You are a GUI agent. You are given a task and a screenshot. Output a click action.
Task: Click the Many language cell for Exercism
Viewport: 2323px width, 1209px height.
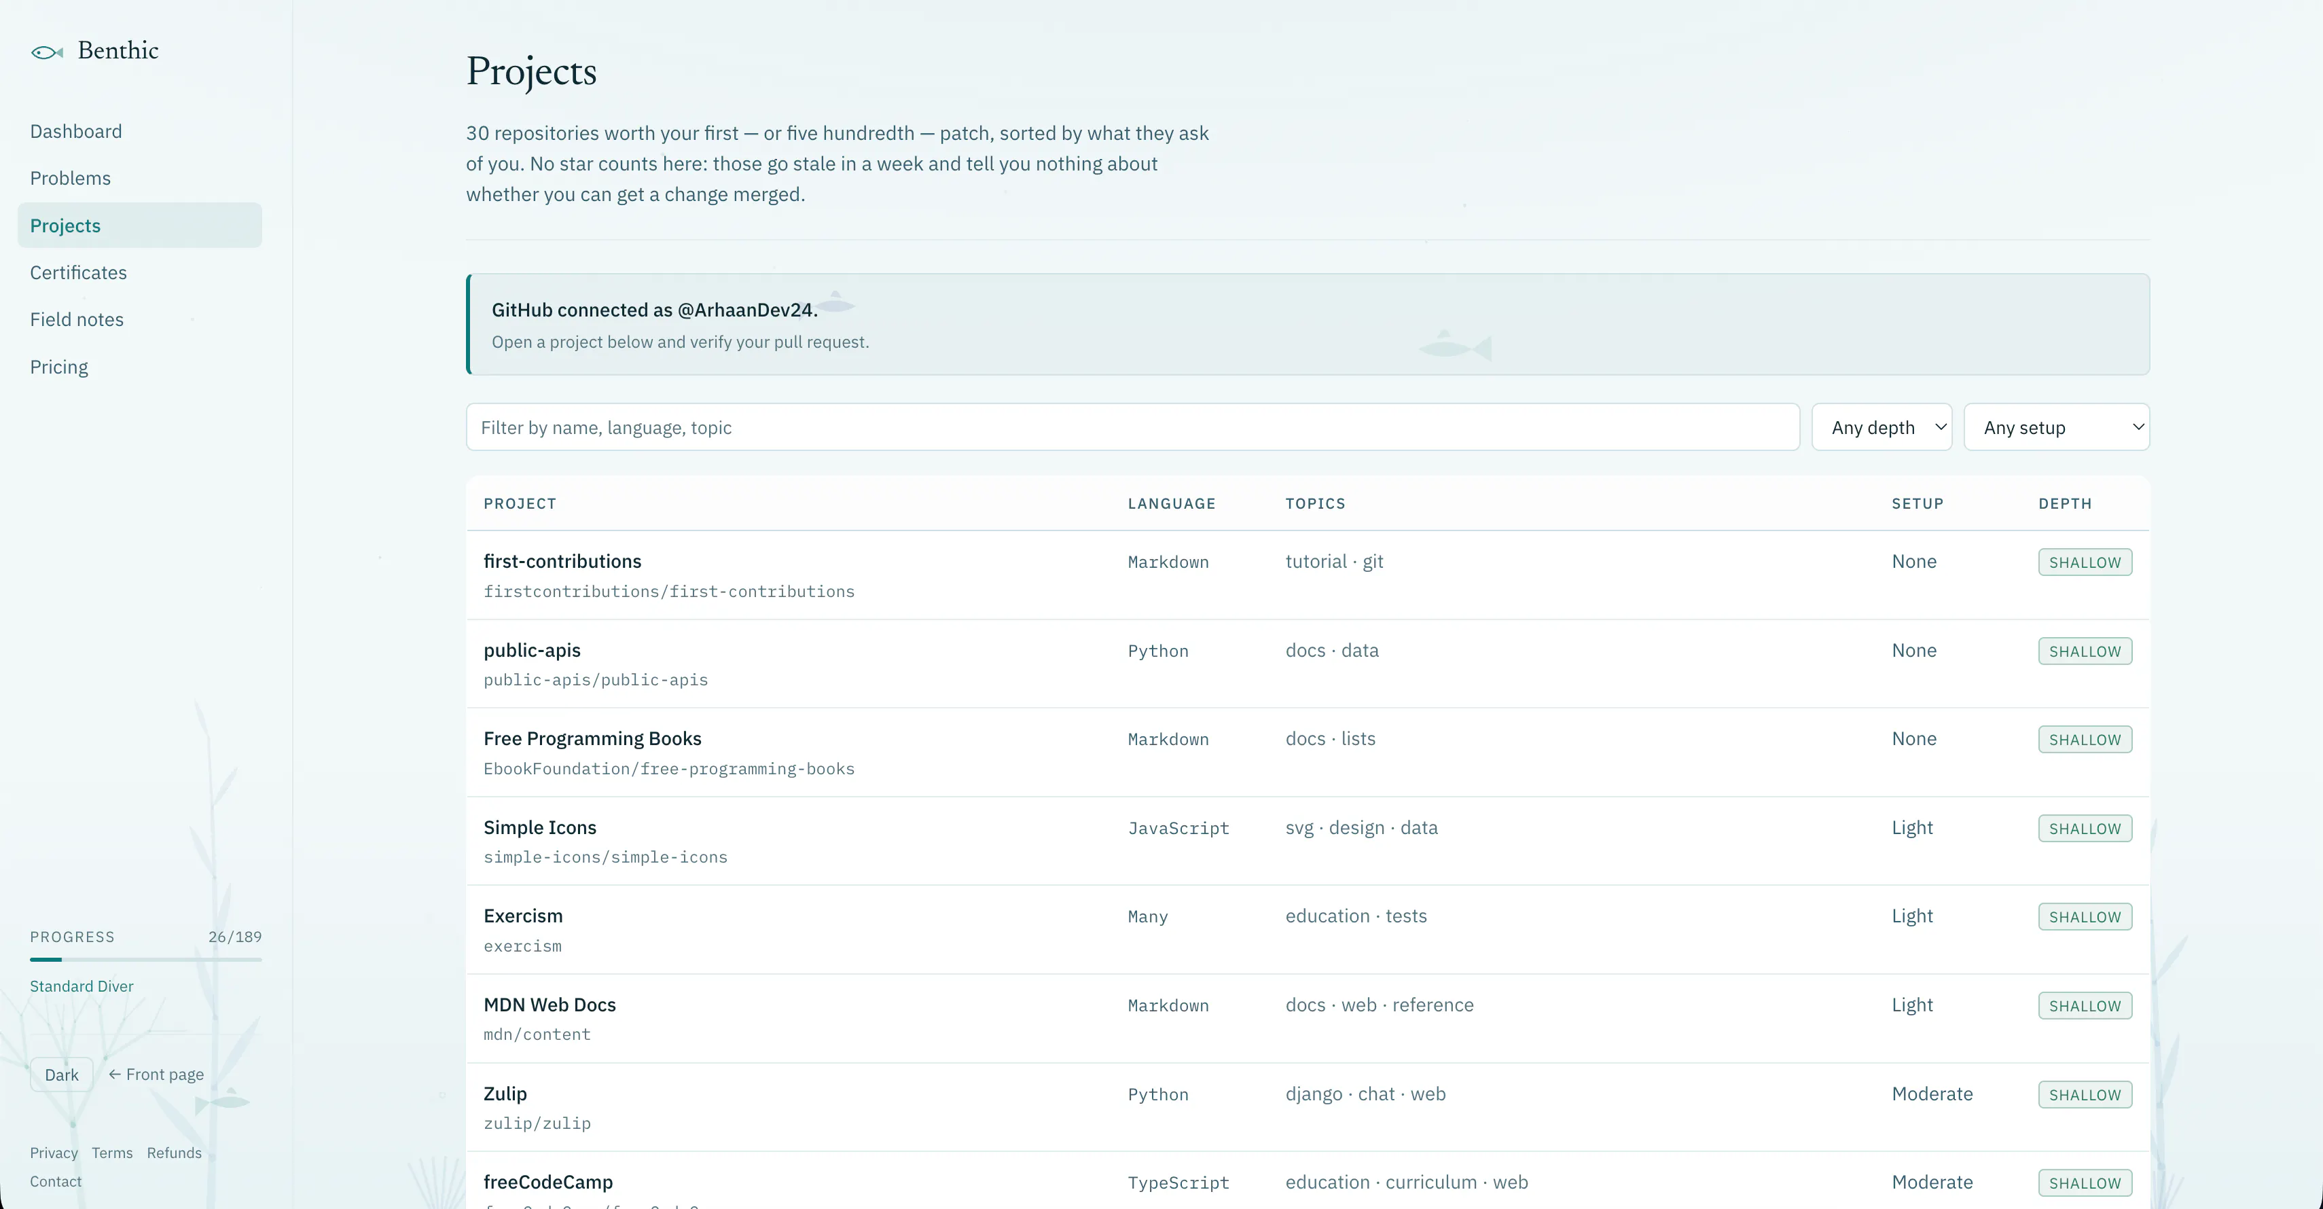(1148, 917)
